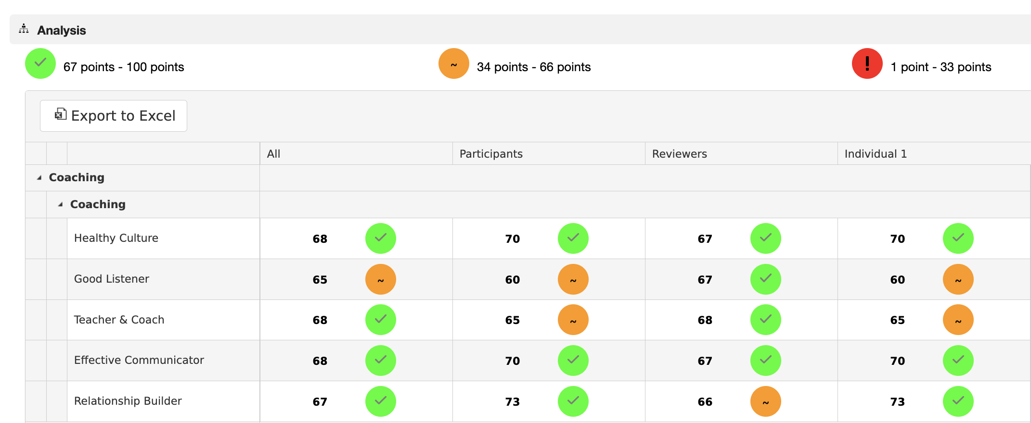Click red exclamation legend icon for 1-33 points
Viewport: 1031px width, 423px height.
click(867, 63)
